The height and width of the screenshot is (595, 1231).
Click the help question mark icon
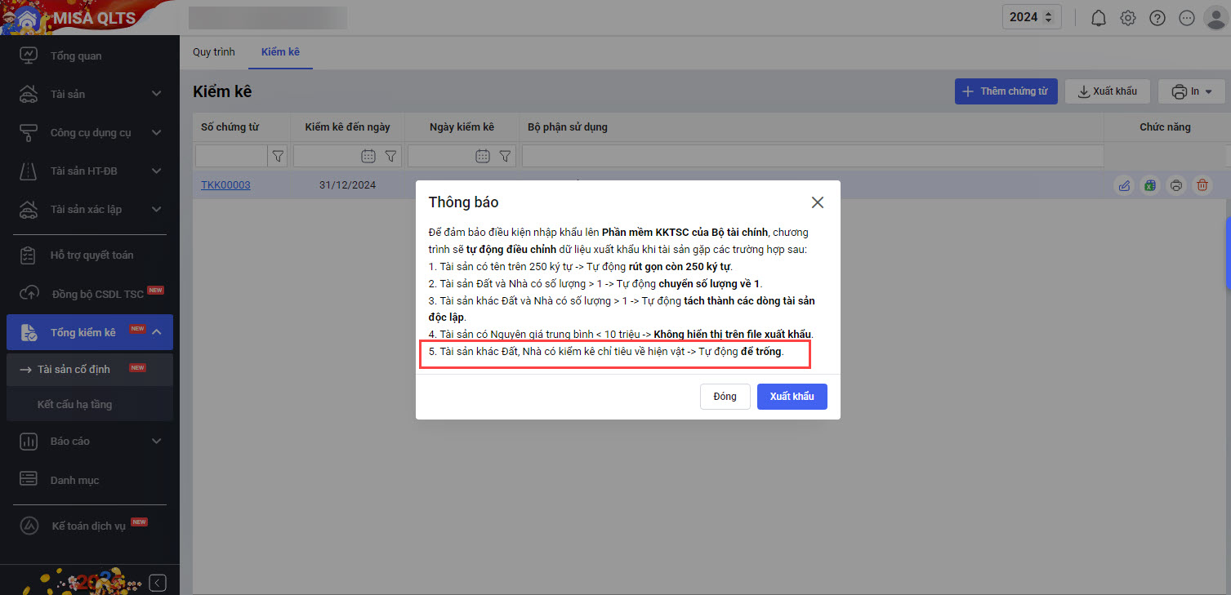[x=1157, y=18]
